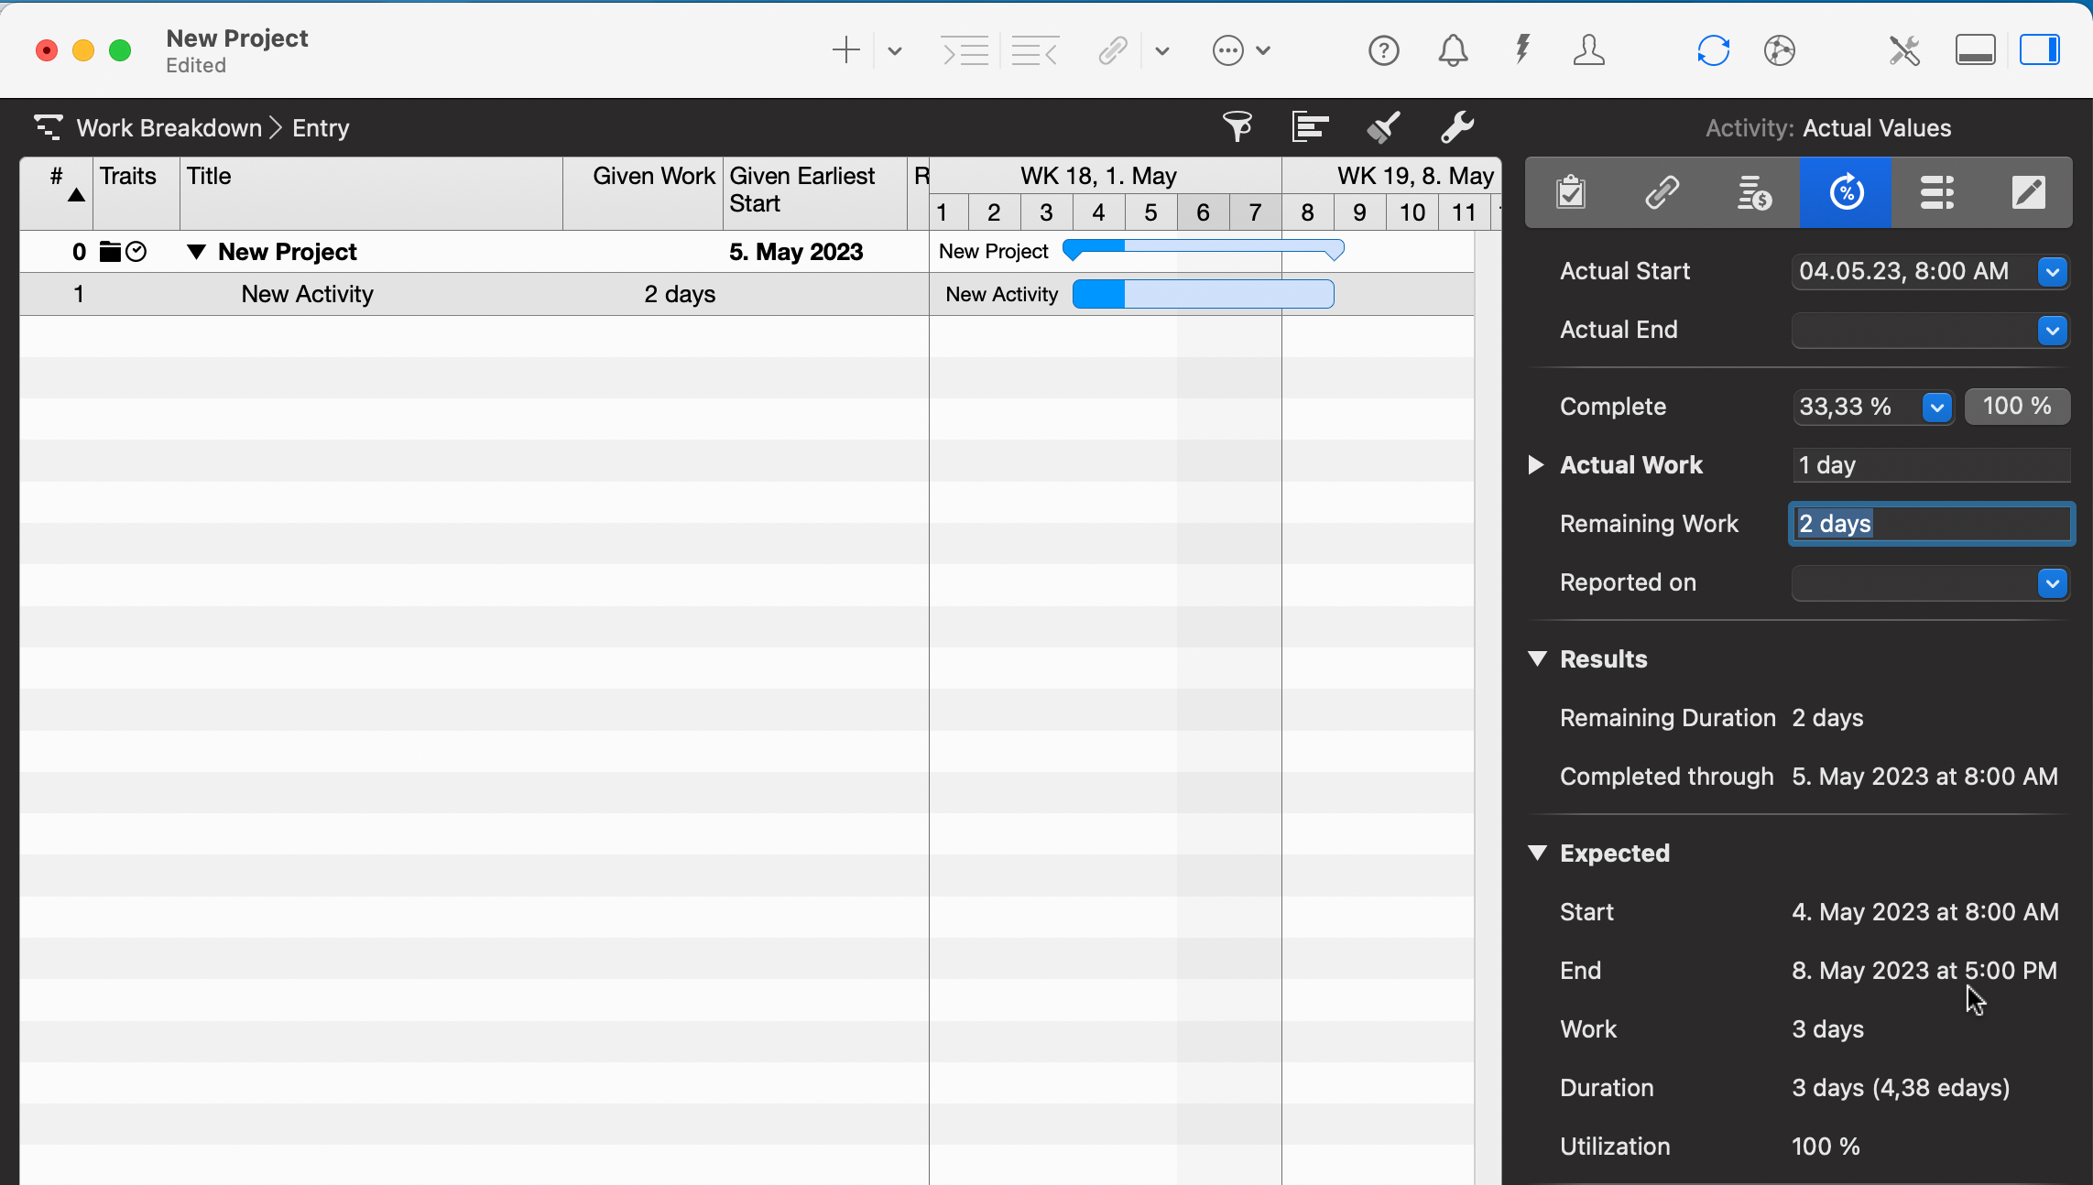Click the Remaining Work input field
This screenshot has width=2093, height=1185.
[1931, 524]
